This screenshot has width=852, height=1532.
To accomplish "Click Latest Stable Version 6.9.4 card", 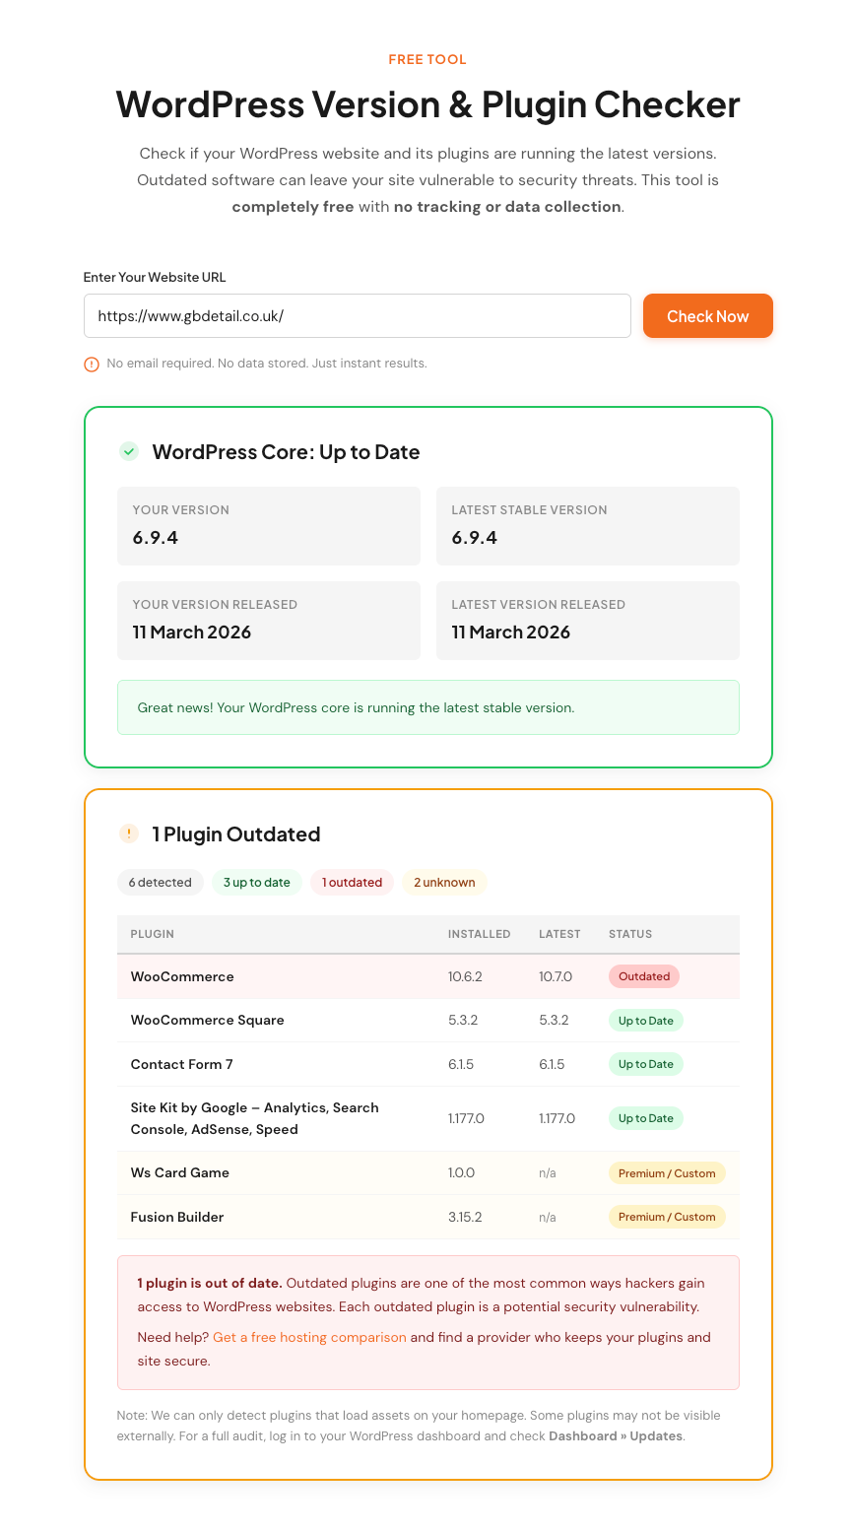I will tap(588, 526).
